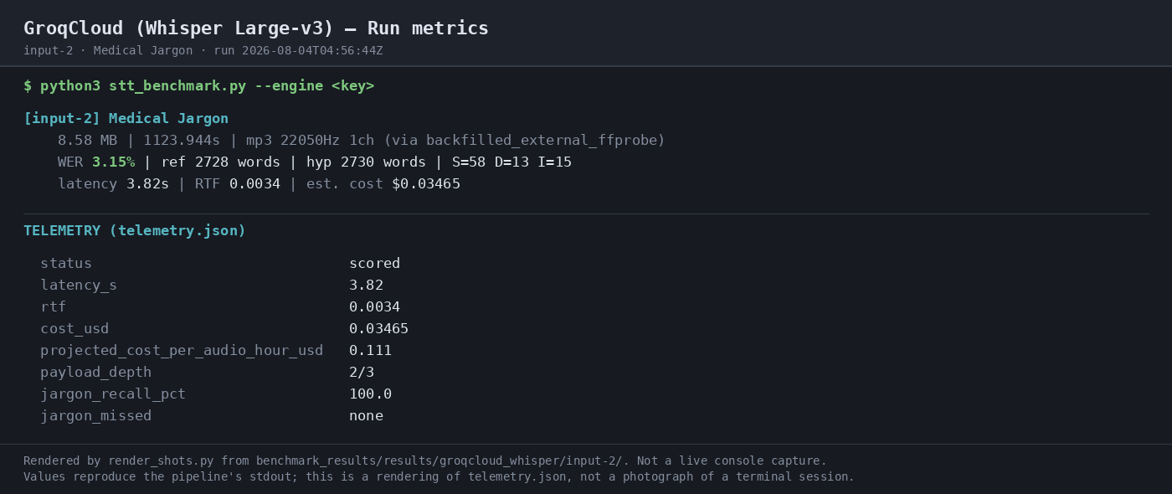Click the telemetry rtf value '0.0034'
Viewport: 1172px width, 494px height.
coord(374,307)
